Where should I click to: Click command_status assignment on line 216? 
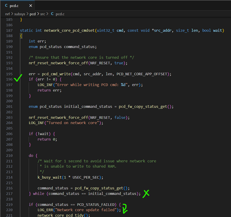pyautogui.click(x=83, y=188)
